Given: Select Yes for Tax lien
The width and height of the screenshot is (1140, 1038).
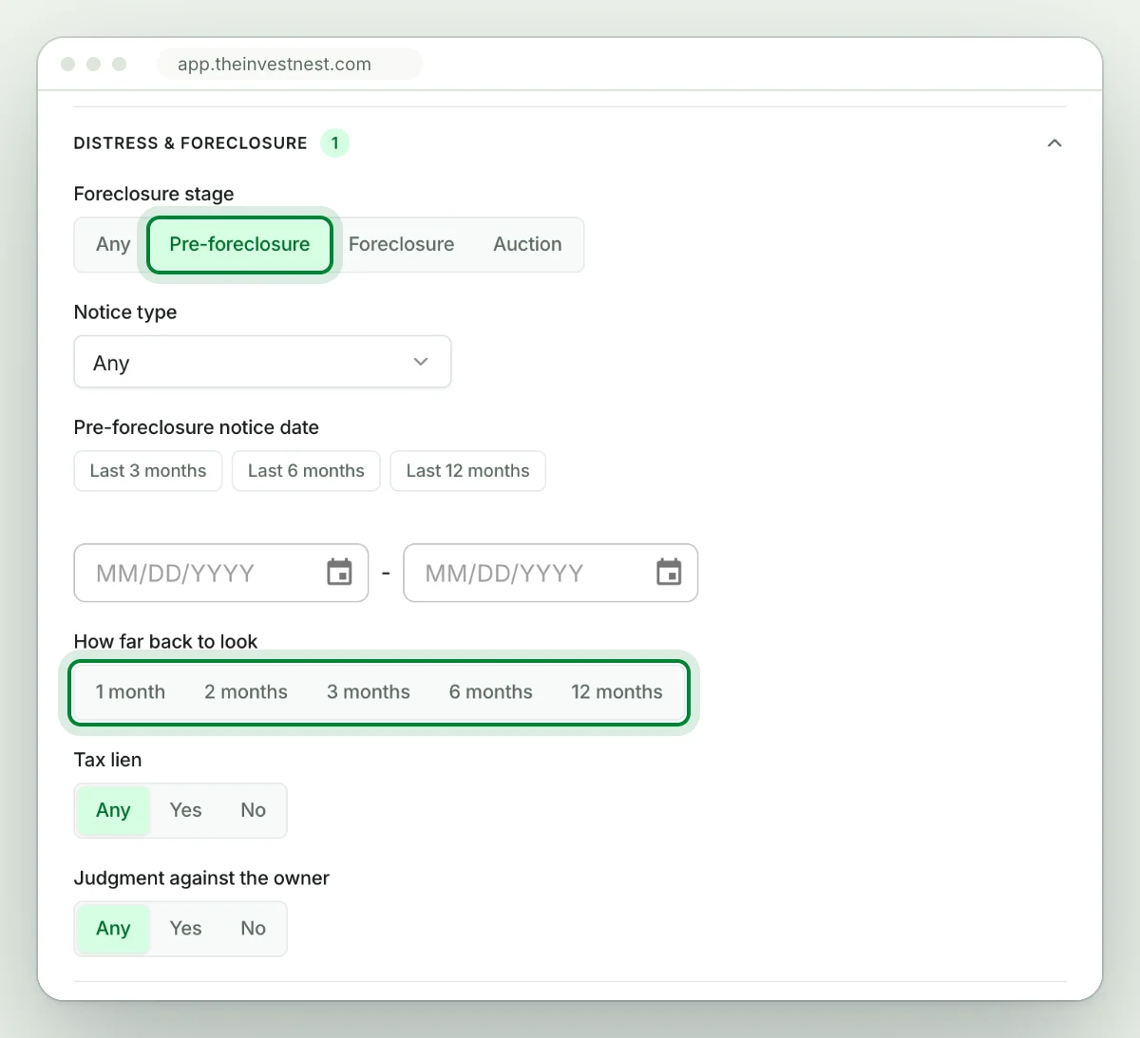Looking at the screenshot, I should click(x=185, y=810).
